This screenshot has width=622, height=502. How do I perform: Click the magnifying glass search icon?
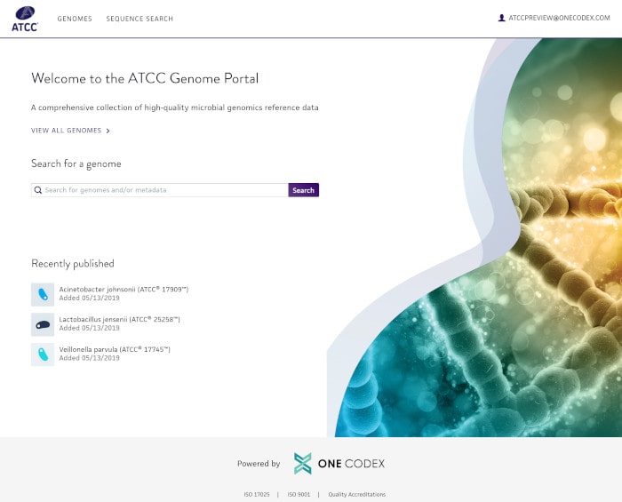click(38, 190)
